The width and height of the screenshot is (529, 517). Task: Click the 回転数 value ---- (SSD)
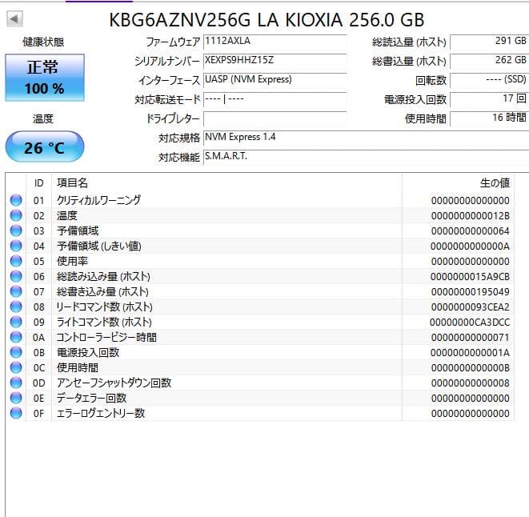click(489, 80)
